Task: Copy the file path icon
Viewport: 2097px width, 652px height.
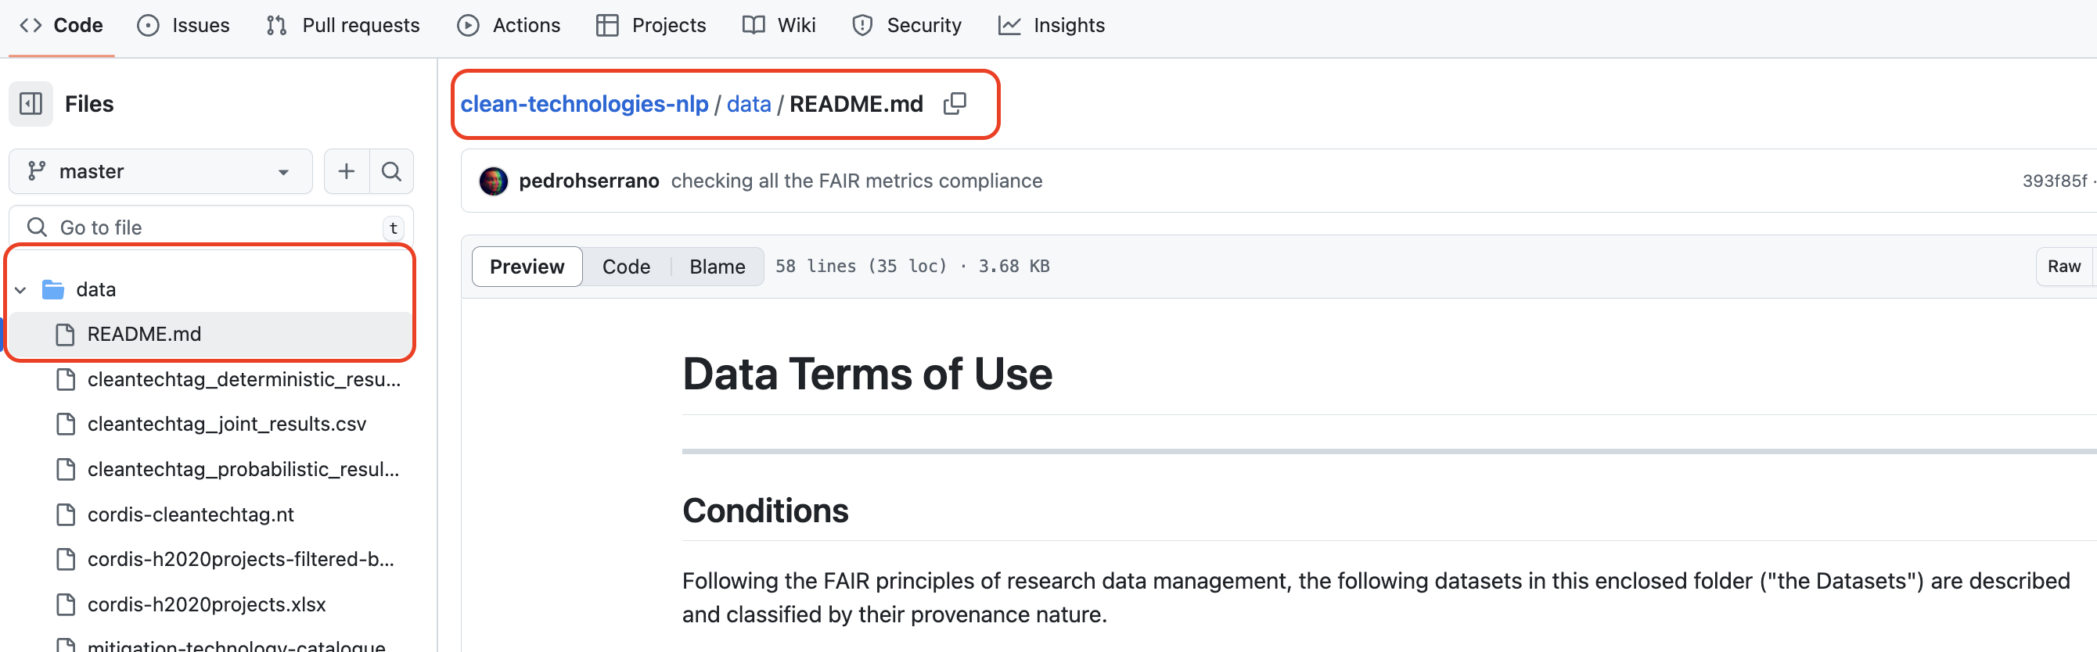Action: [x=954, y=104]
